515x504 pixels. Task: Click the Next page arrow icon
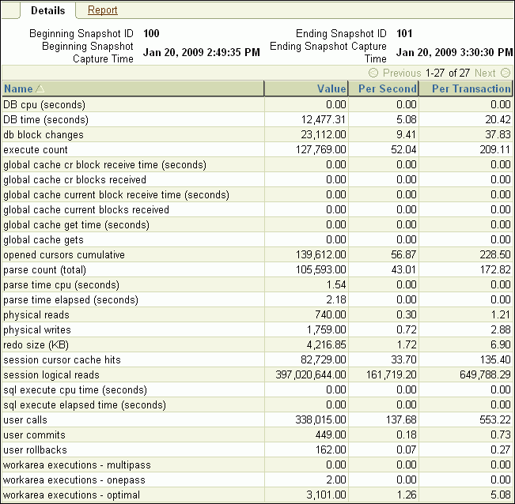(x=506, y=73)
